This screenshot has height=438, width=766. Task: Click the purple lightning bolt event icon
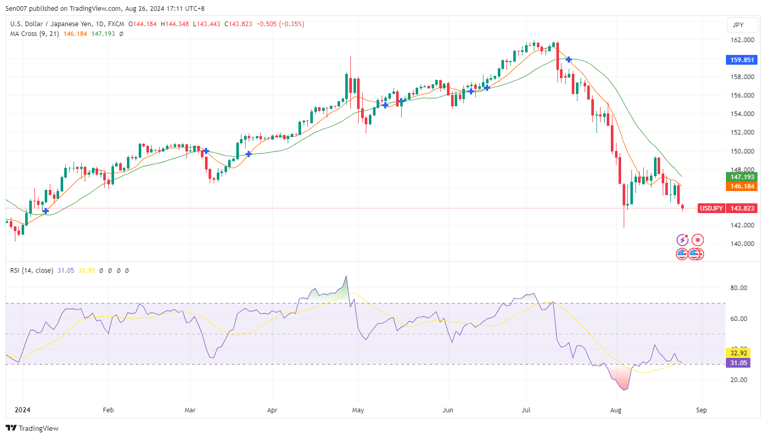[682, 240]
